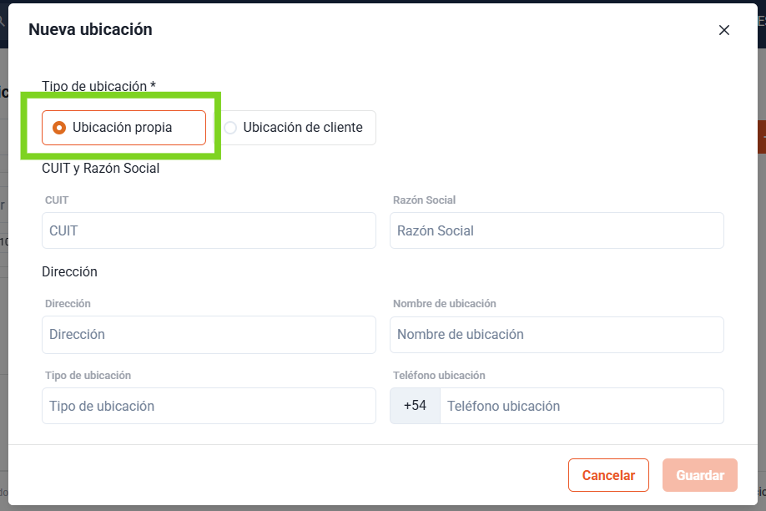Open the Tipo de ubicación selector field

209,406
